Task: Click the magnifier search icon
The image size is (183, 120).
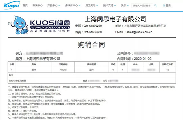Action: click(156, 5)
